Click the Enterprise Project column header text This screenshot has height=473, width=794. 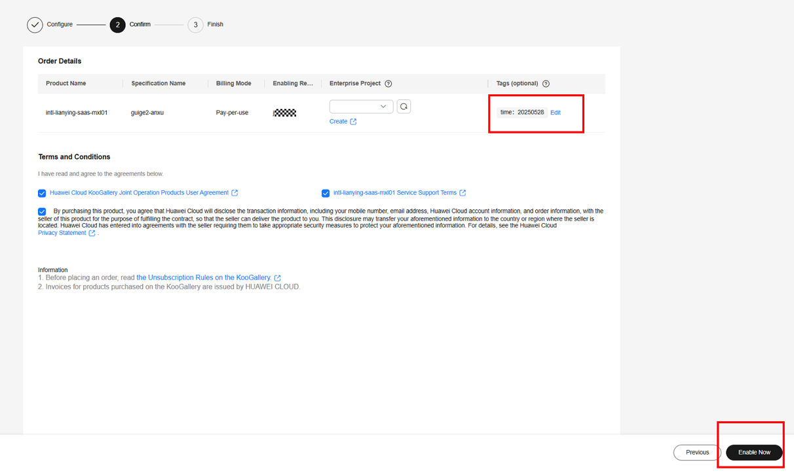[x=355, y=84]
